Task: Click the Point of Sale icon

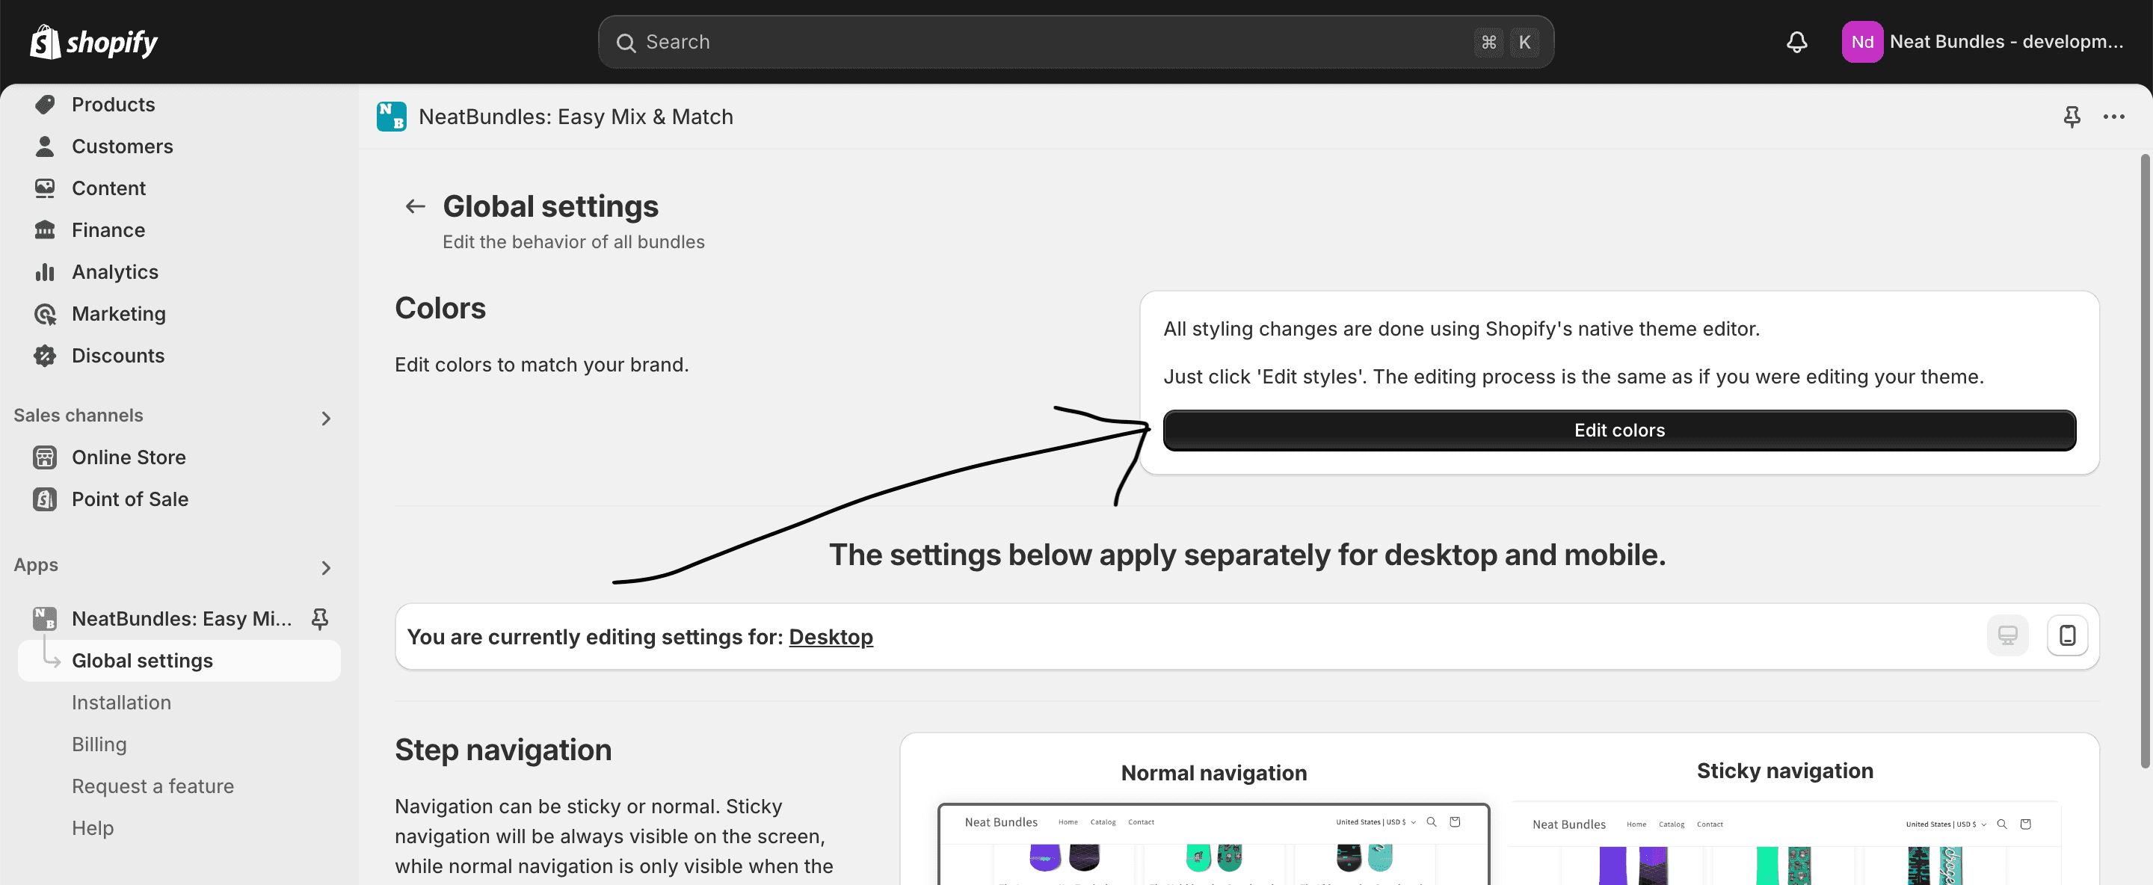Action: [45, 499]
